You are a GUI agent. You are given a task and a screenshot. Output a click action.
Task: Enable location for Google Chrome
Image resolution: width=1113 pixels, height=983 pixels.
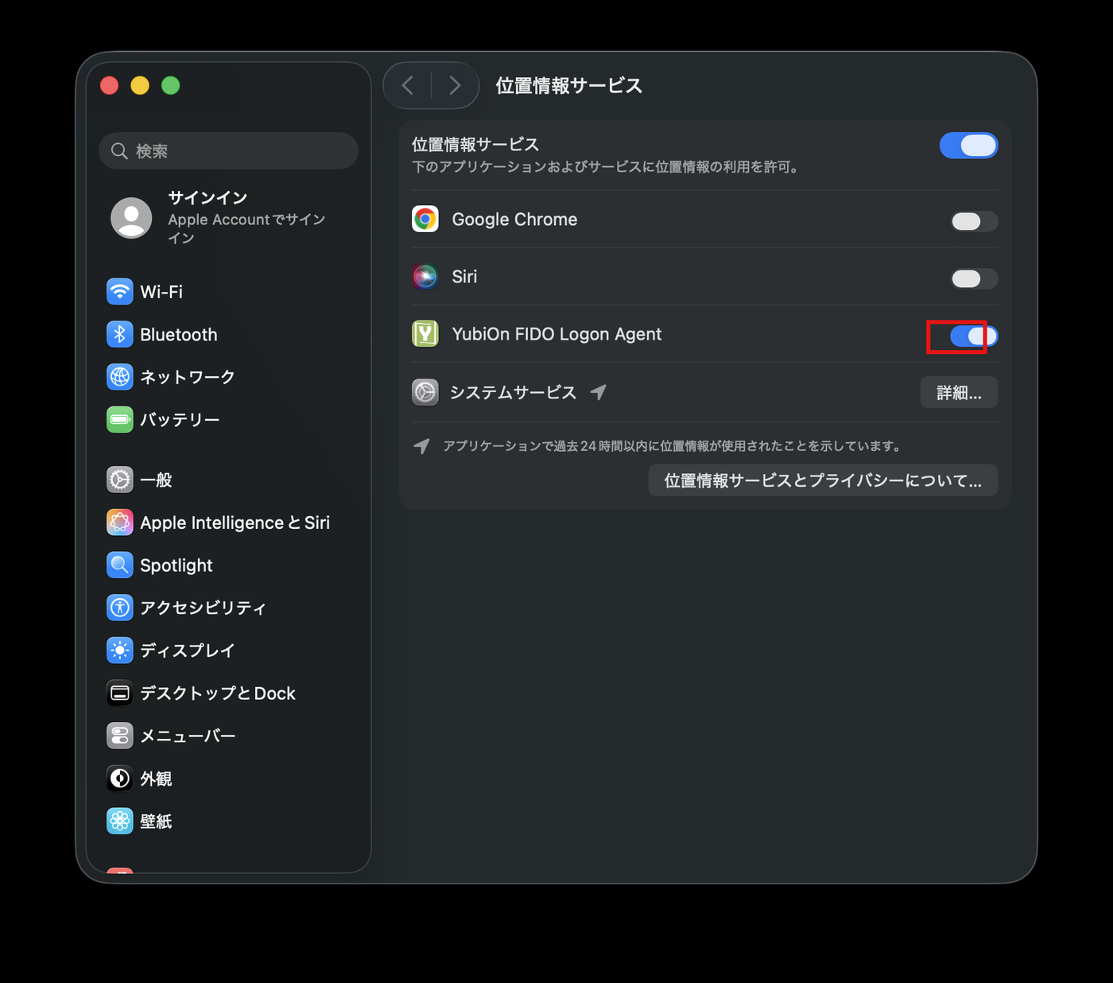[x=974, y=221]
